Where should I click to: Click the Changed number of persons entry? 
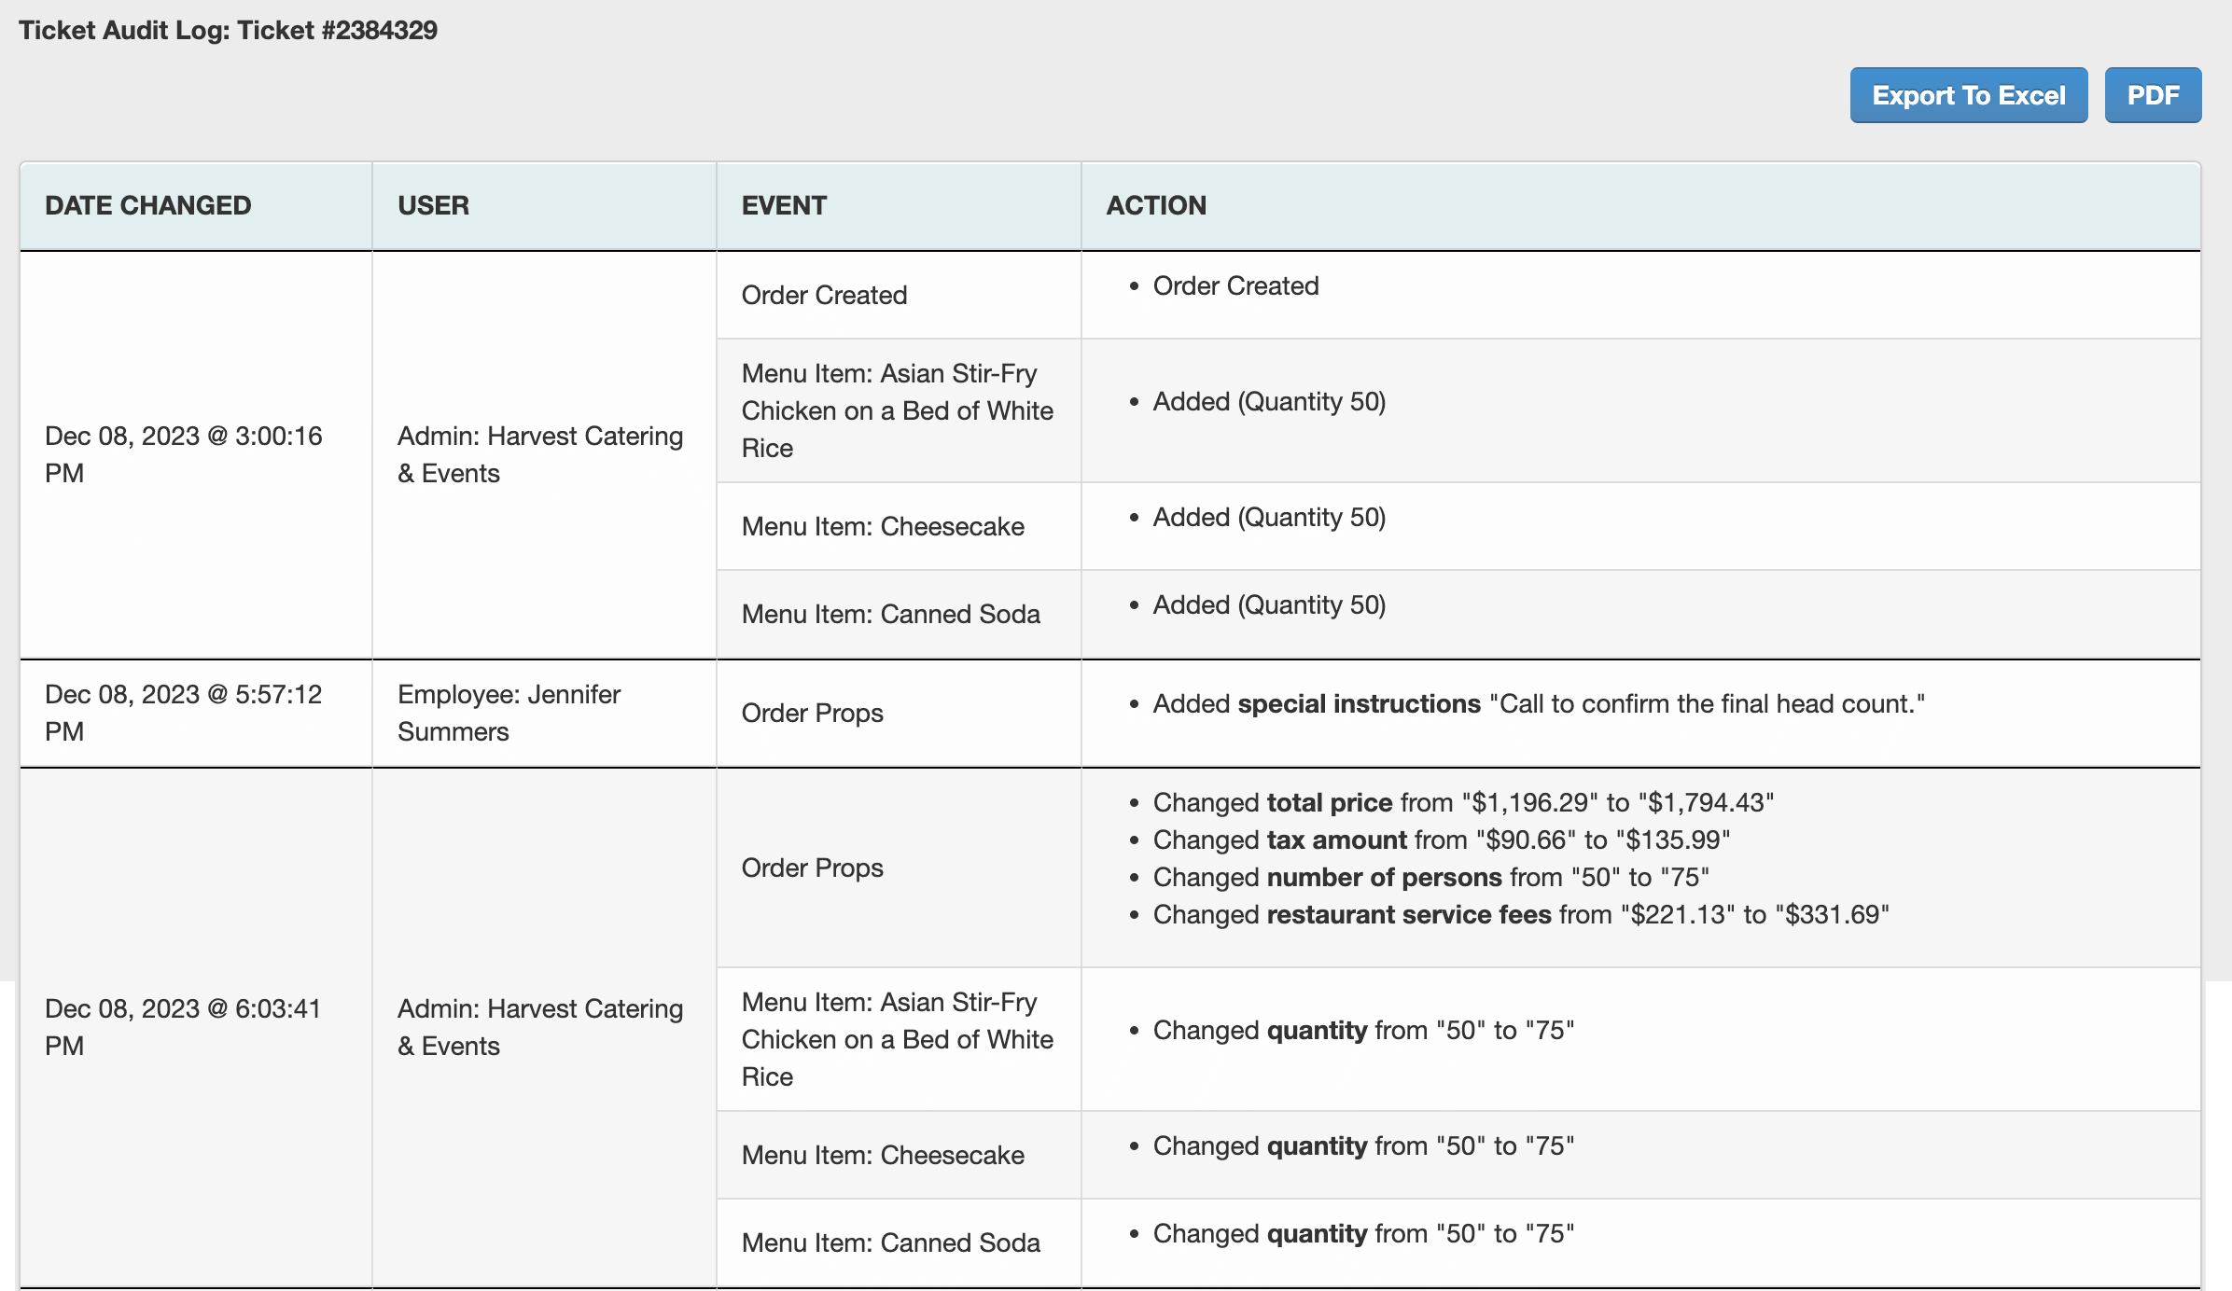tap(1430, 877)
